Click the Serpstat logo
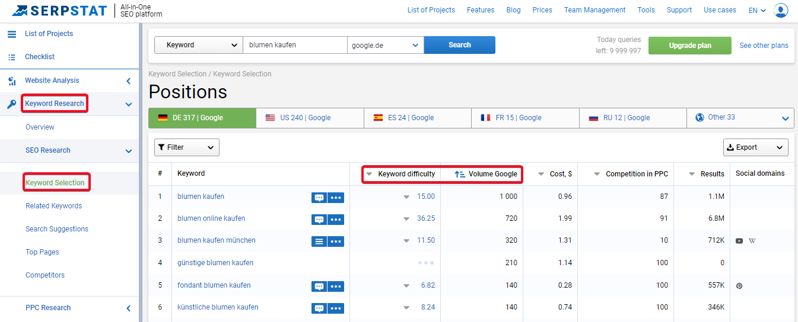 (x=59, y=10)
